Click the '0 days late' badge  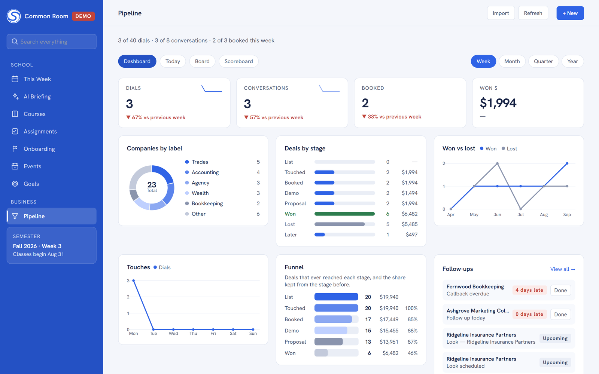coord(529,314)
